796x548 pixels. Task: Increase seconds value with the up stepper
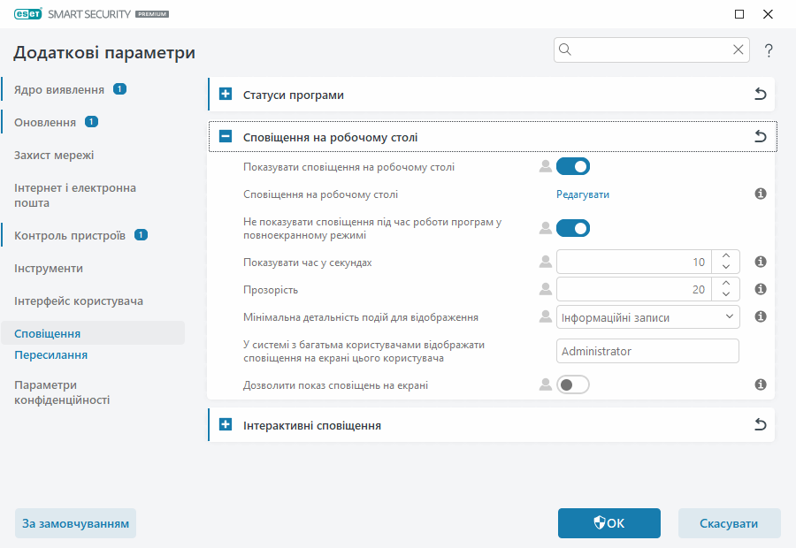[x=724, y=256]
